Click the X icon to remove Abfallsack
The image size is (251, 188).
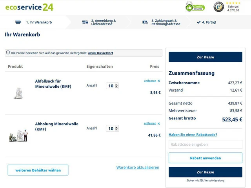[158, 81]
